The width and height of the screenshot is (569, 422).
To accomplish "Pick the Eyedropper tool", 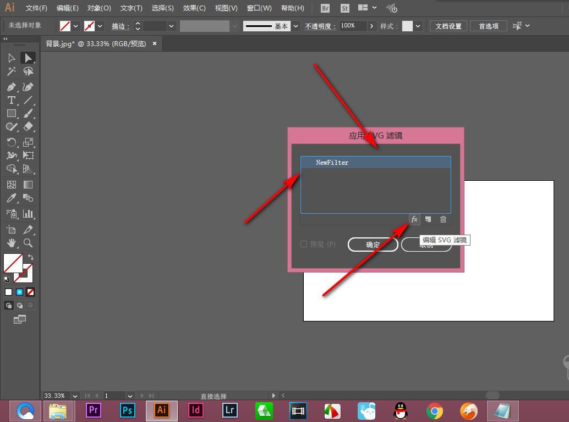I will [x=11, y=198].
